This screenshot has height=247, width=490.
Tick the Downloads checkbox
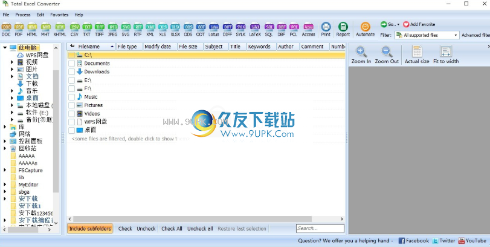pos(71,72)
